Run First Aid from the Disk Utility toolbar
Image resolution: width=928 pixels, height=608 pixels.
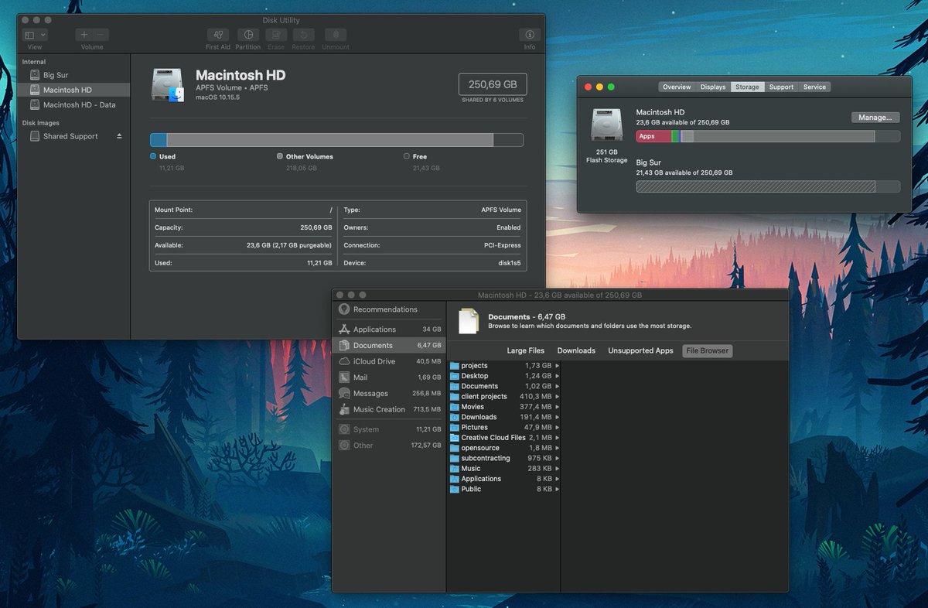coord(217,36)
